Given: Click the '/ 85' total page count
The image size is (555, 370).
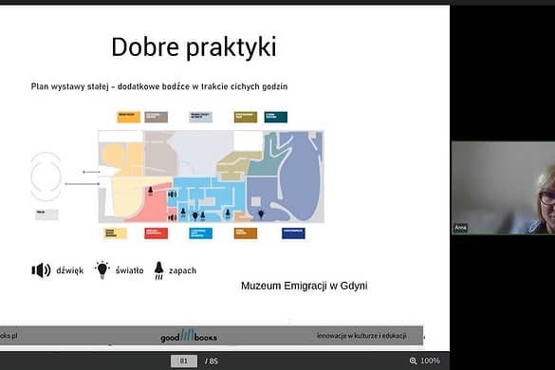Looking at the screenshot, I should [212, 361].
